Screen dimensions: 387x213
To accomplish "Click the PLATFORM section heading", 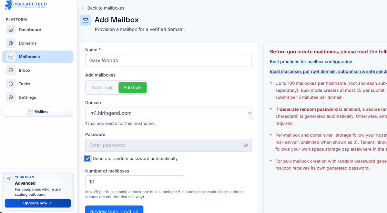I will [16, 20].
